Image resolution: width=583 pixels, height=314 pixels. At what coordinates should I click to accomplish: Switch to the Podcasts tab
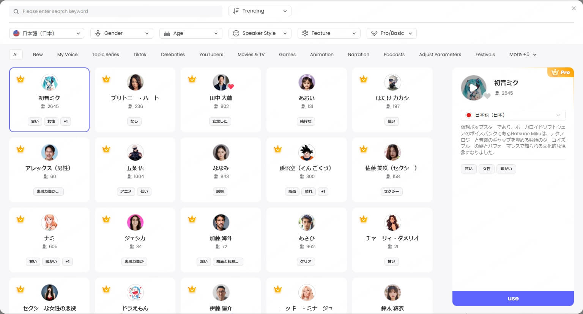tap(394, 55)
